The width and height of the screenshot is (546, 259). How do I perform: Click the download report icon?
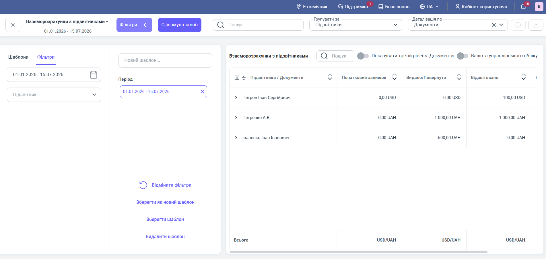click(536, 25)
